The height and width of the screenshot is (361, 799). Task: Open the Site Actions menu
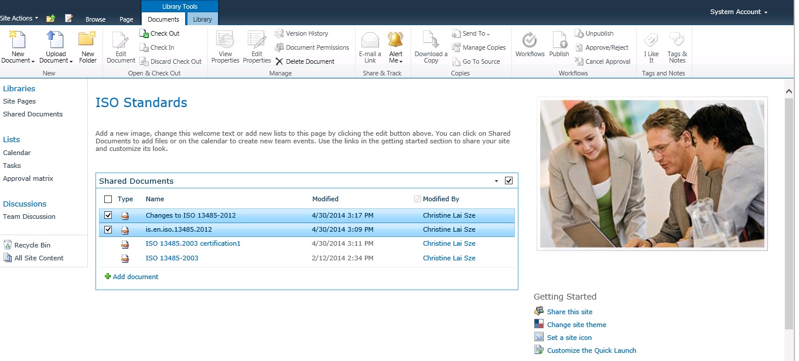tap(18, 18)
